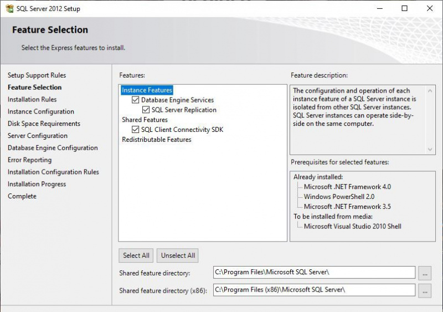The height and width of the screenshot is (312, 443).
Task: Browse for shared feature directory (x86)
Action: (425, 291)
